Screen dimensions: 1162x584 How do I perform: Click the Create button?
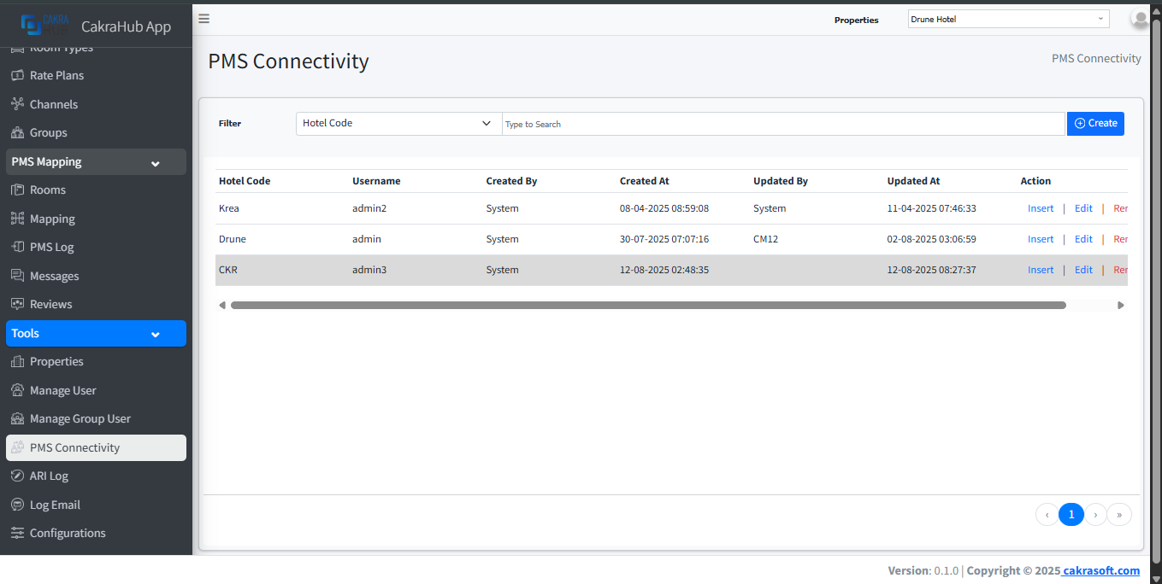click(x=1095, y=123)
